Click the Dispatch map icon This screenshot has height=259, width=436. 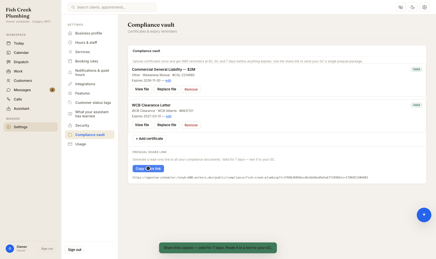pos(9,62)
